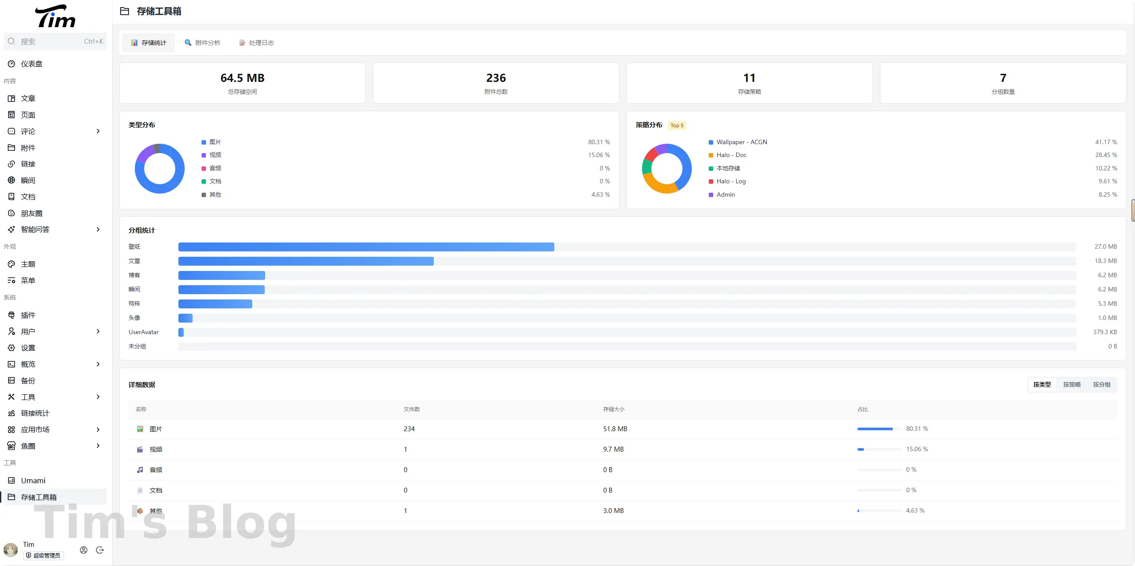The width and height of the screenshot is (1135, 566).
Task: Switch the detailed data view to 按分组
Action: (x=1101, y=384)
